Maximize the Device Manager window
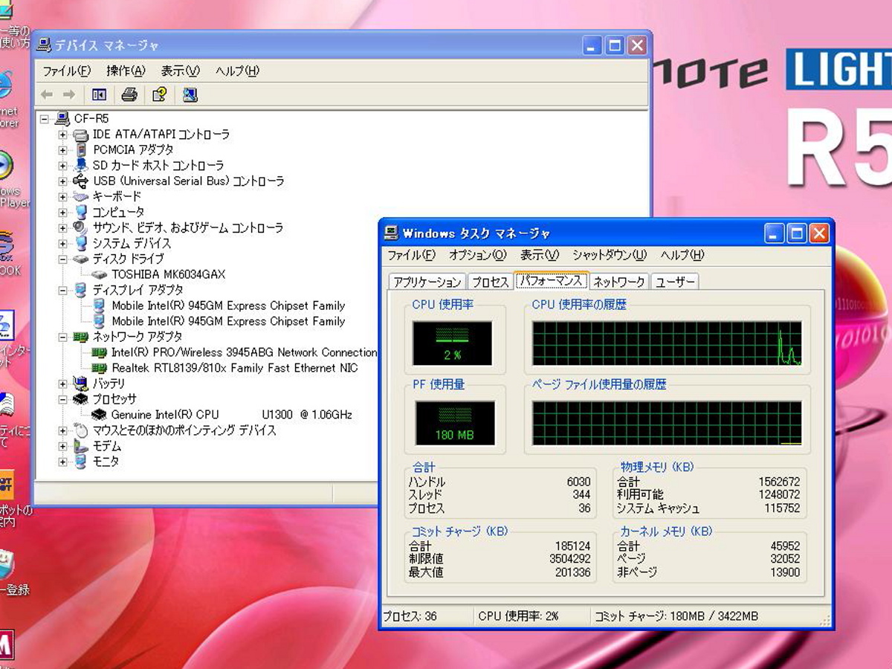This screenshot has height=669, width=892. coord(614,46)
